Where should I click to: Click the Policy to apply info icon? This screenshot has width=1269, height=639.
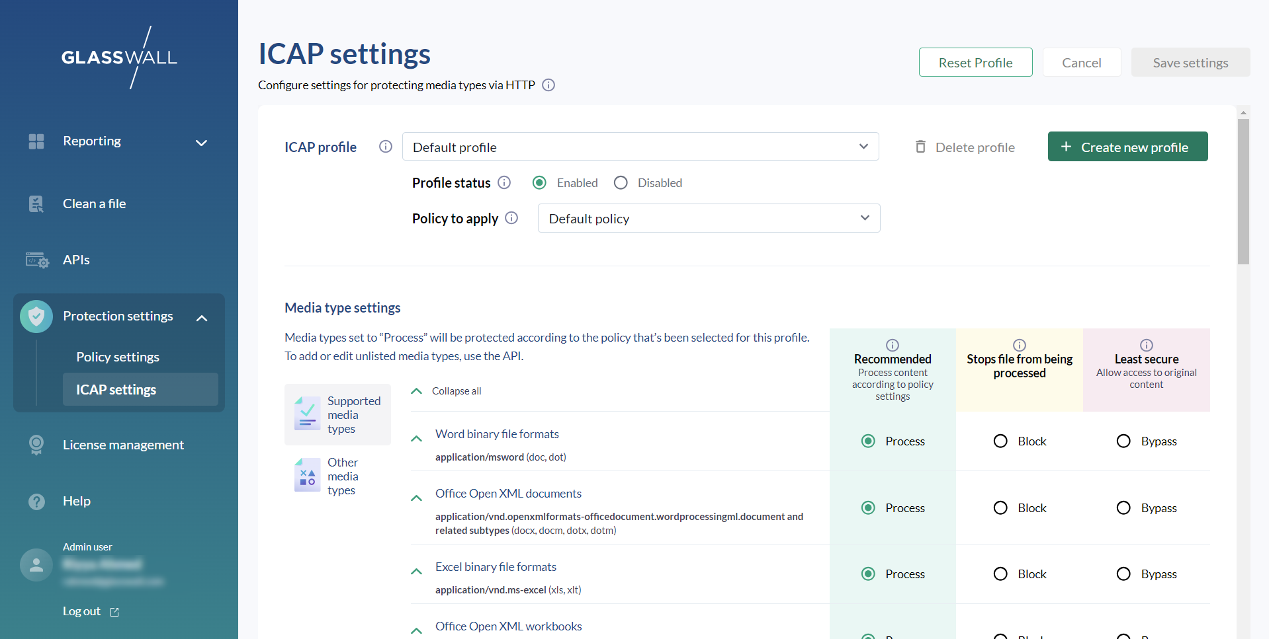pos(511,218)
